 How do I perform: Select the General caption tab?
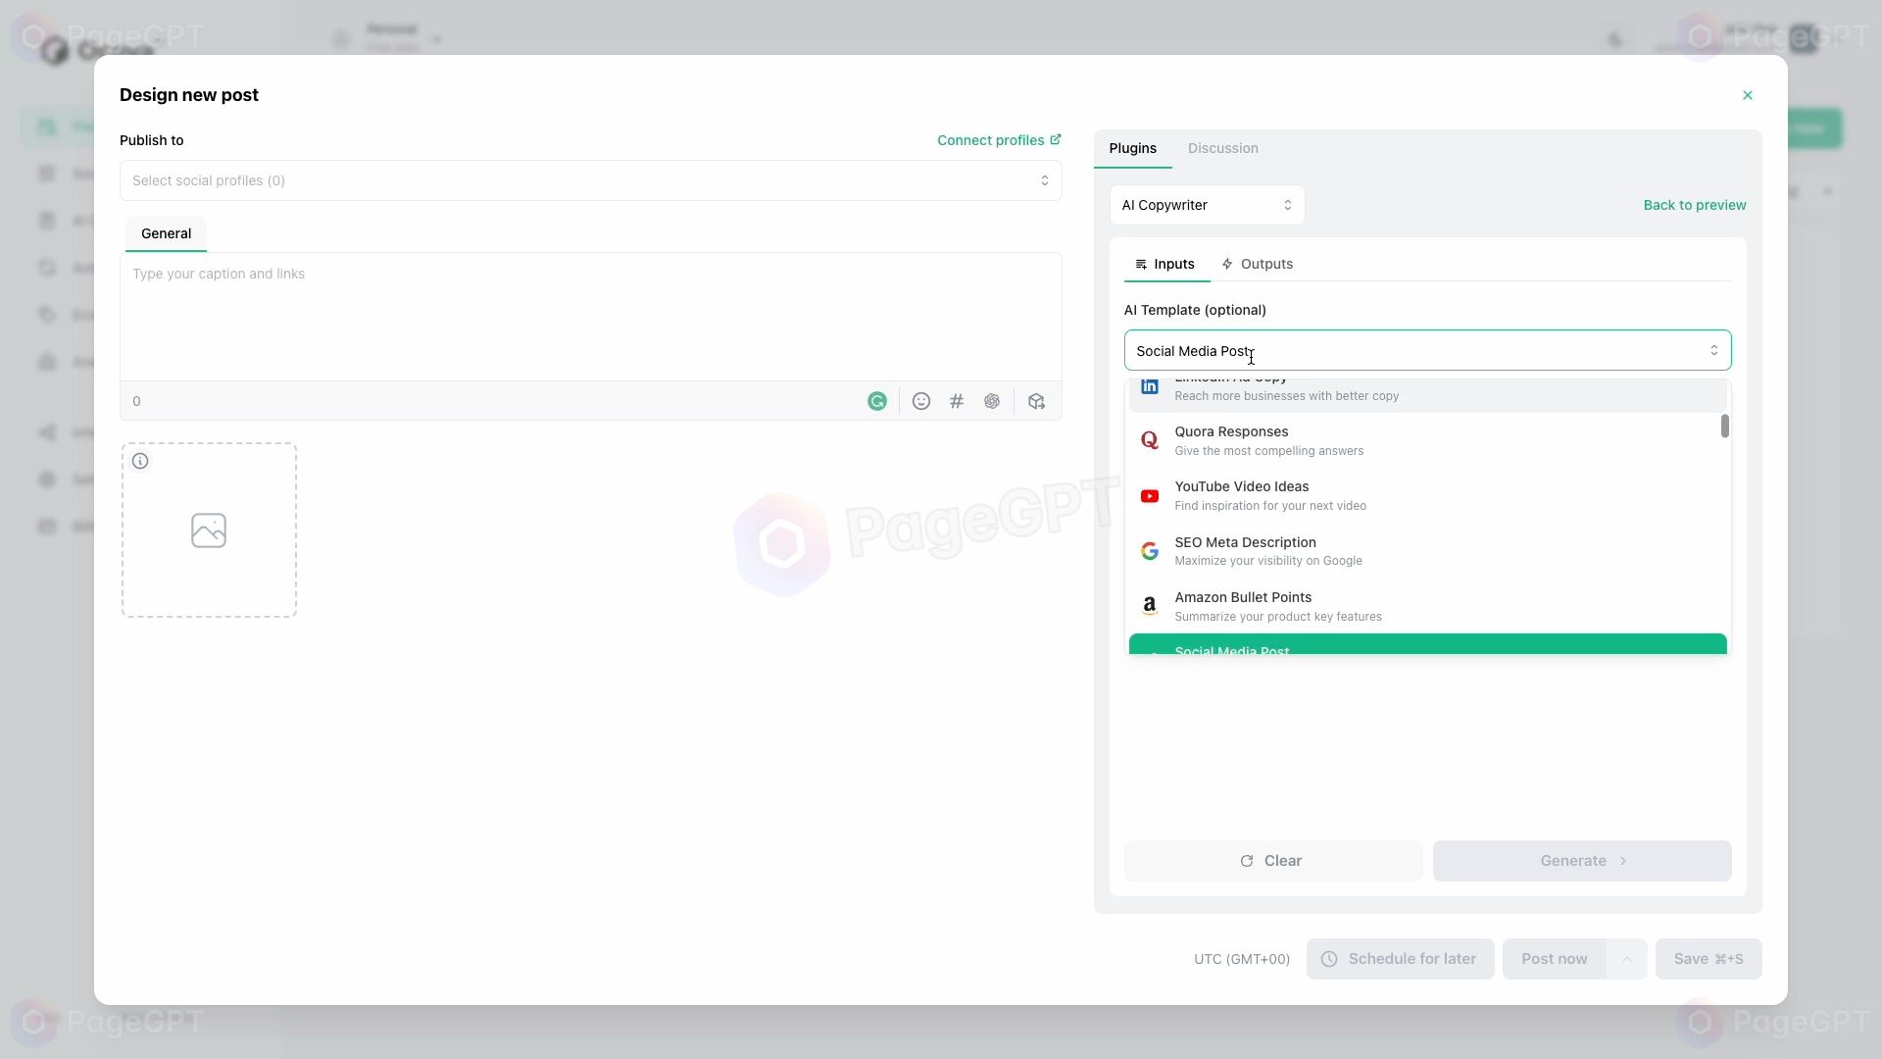tap(166, 233)
